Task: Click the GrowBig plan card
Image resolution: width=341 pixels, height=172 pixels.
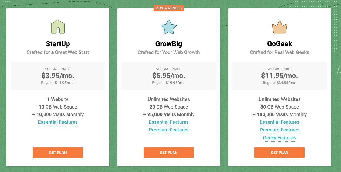Action: [168, 89]
